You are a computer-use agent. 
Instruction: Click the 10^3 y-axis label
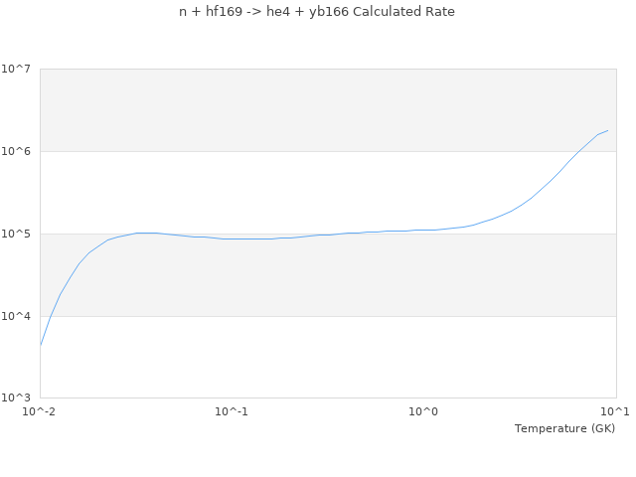[15, 397]
